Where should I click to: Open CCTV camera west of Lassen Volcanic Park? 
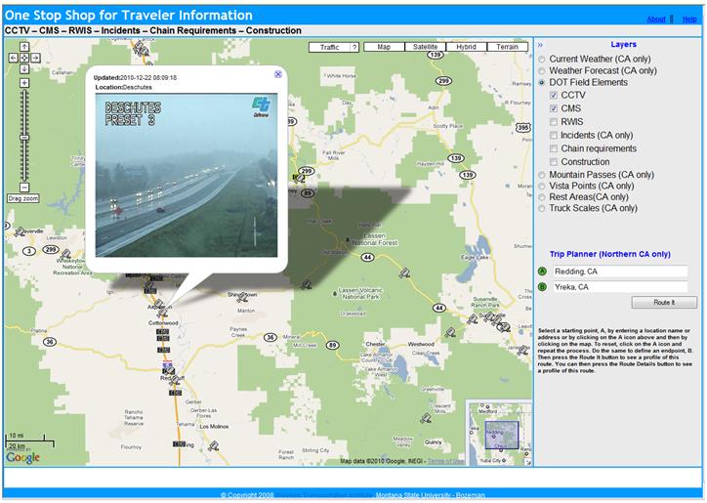pyautogui.click(x=307, y=284)
